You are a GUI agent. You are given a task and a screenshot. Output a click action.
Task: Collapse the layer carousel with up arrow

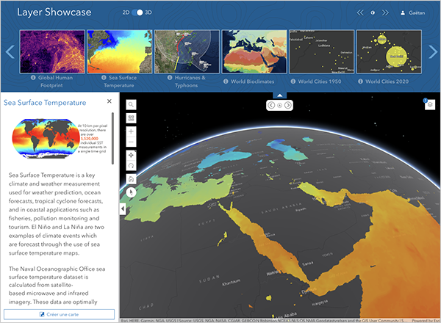[x=279, y=95]
